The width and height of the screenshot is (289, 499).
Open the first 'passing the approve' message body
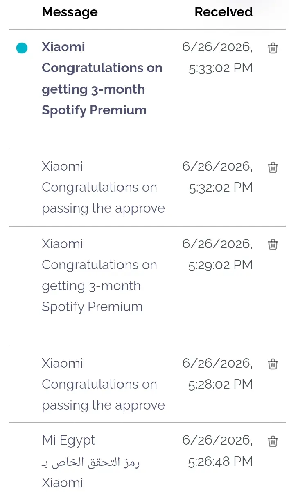point(103,198)
